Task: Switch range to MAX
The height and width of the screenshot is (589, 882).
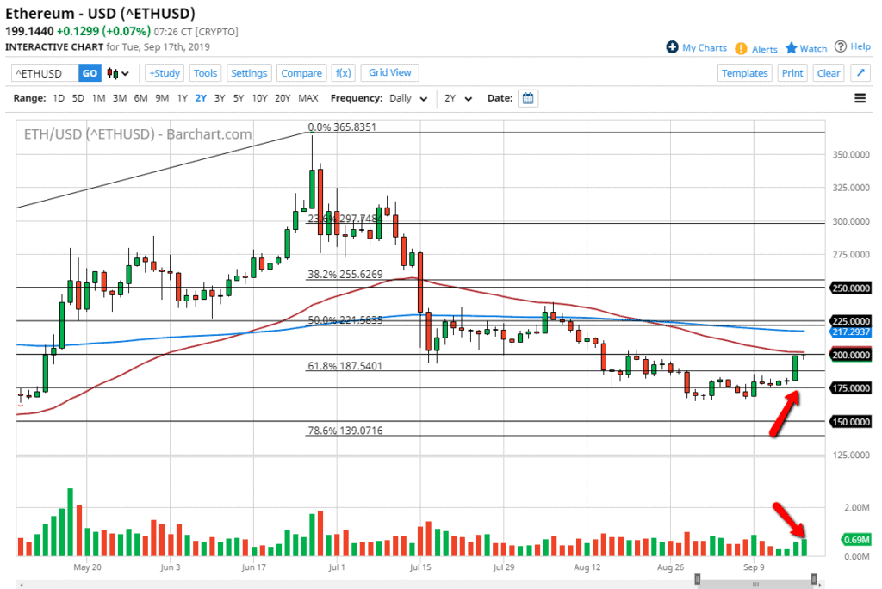Action: 307,98
